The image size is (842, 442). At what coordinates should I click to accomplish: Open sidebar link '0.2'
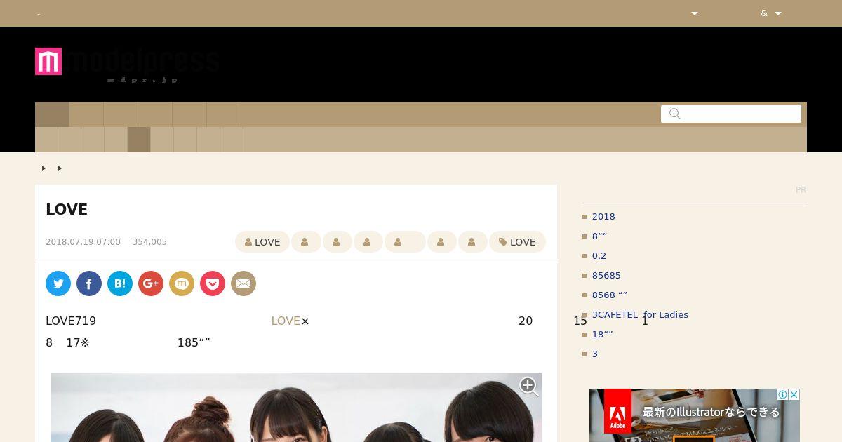pyautogui.click(x=599, y=256)
